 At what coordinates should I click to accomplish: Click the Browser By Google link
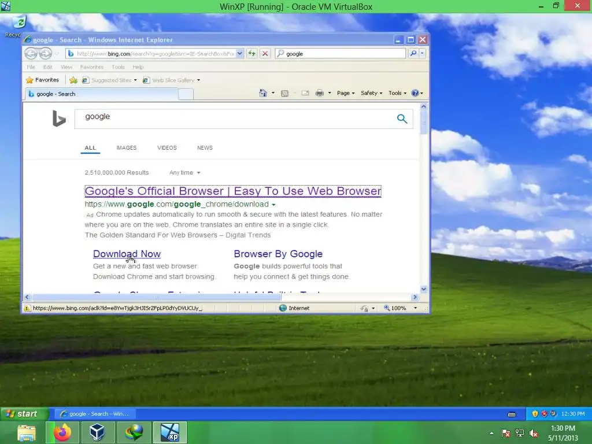coord(278,254)
